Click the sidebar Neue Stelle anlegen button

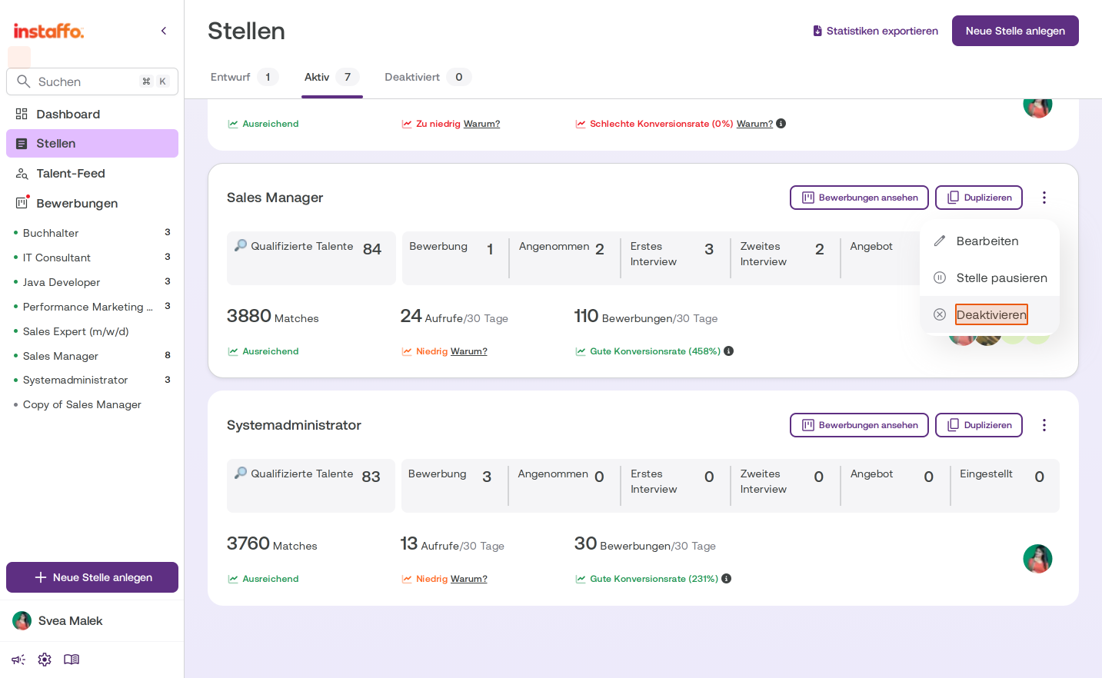tap(92, 577)
